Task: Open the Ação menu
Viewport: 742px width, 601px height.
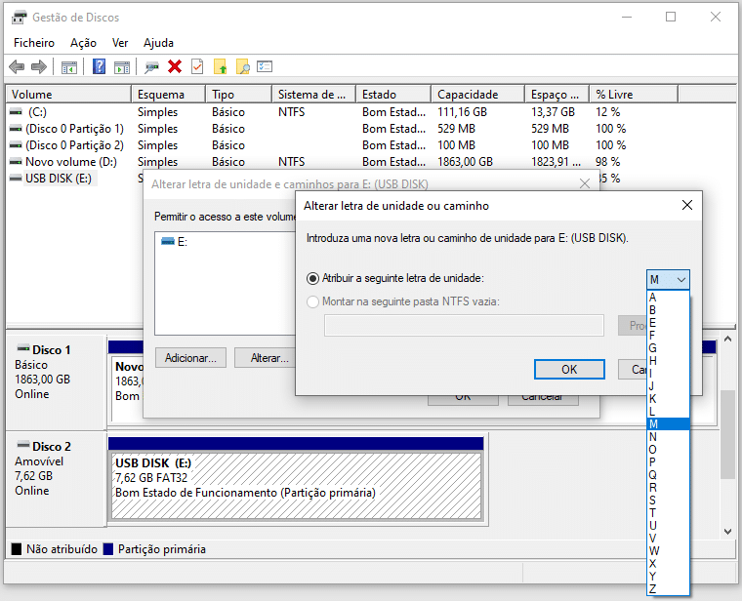Action: (x=83, y=43)
